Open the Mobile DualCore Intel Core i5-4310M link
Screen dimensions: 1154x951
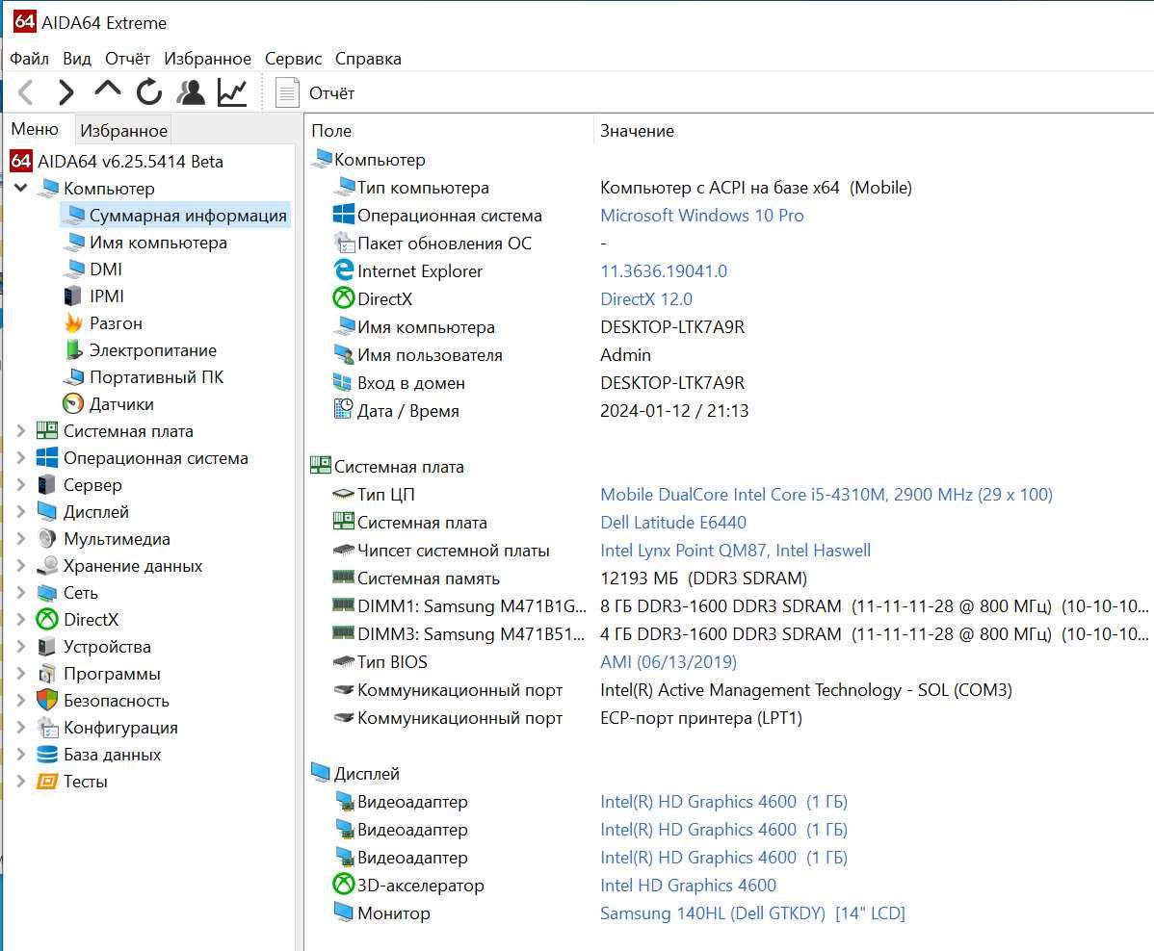point(826,494)
